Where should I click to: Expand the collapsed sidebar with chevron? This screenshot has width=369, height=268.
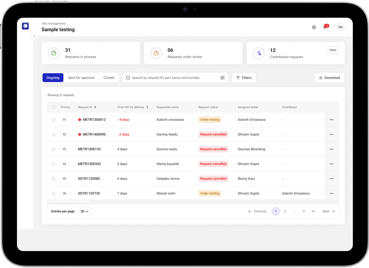(34, 36)
